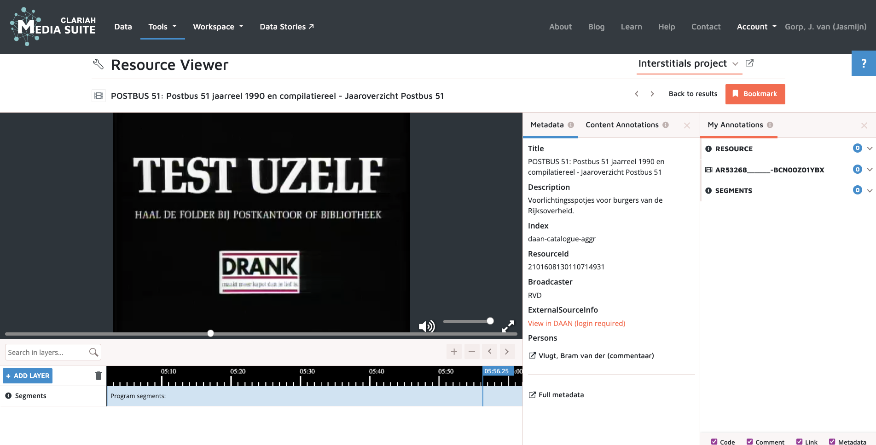The height and width of the screenshot is (445, 876).
Task: Click the SEGMENTS annotation count badge
Action: [857, 190]
